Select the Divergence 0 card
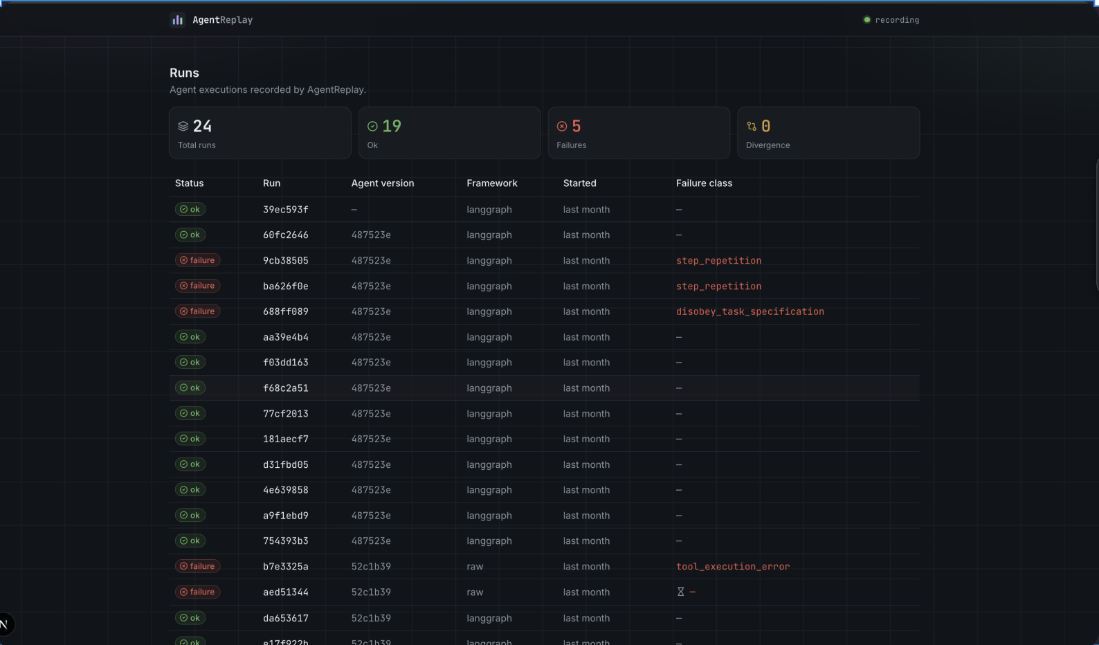 click(828, 133)
